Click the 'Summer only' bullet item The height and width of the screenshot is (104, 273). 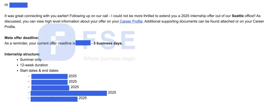pos(31,59)
